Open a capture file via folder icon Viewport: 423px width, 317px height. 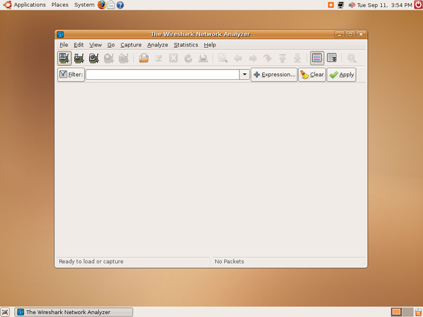143,58
